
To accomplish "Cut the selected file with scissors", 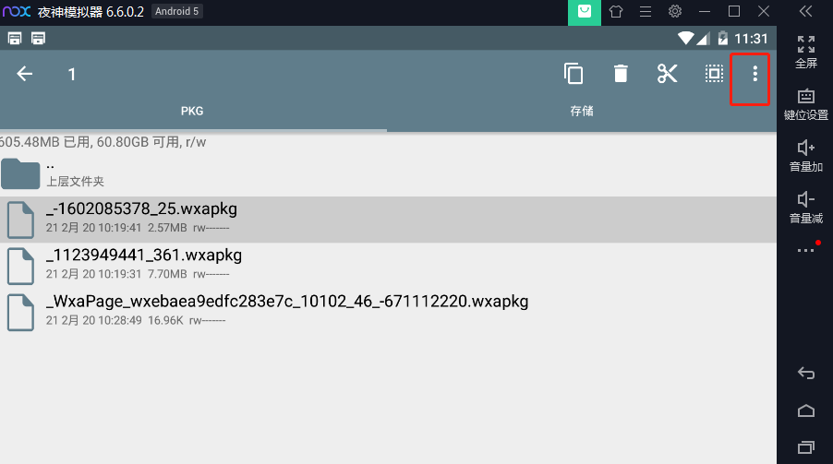I will click(668, 73).
